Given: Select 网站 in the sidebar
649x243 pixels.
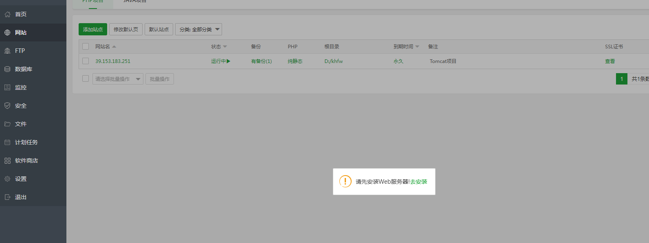Looking at the screenshot, I should pos(33,33).
